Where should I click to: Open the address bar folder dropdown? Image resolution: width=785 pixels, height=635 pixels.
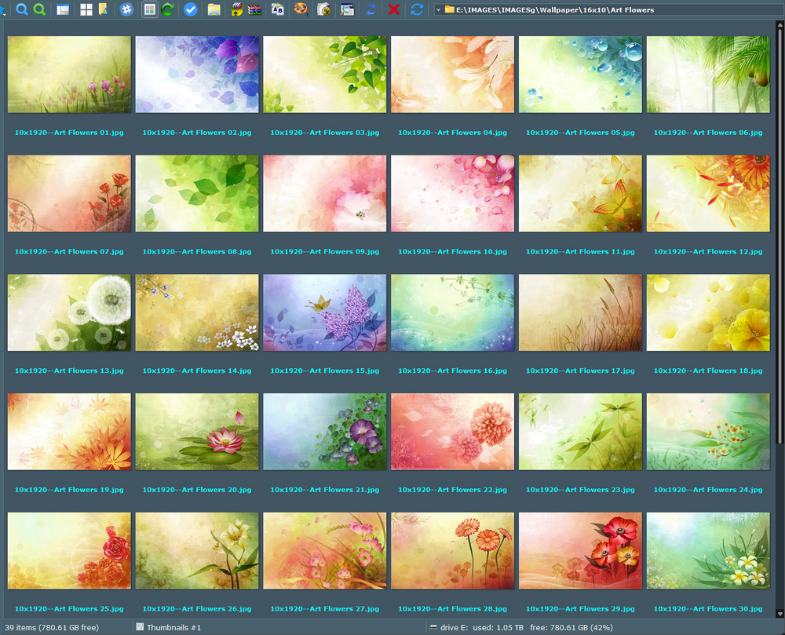[440, 10]
